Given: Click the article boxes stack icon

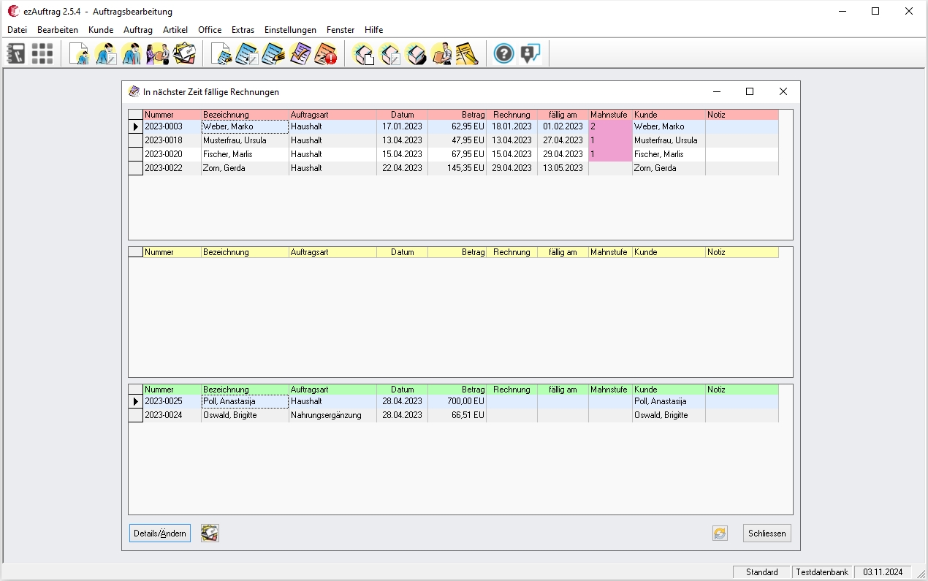Looking at the screenshot, I should pyautogui.click(x=416, y=53).
